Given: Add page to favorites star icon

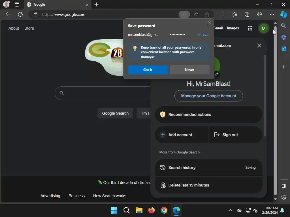Looking at the screenshot, I should point(207,14).
